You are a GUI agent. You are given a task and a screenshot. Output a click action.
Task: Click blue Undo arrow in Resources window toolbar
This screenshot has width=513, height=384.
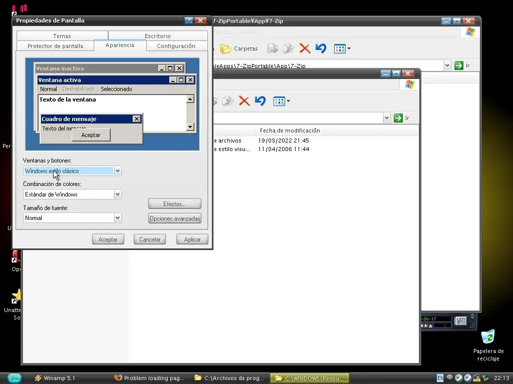tap(261, 101)
